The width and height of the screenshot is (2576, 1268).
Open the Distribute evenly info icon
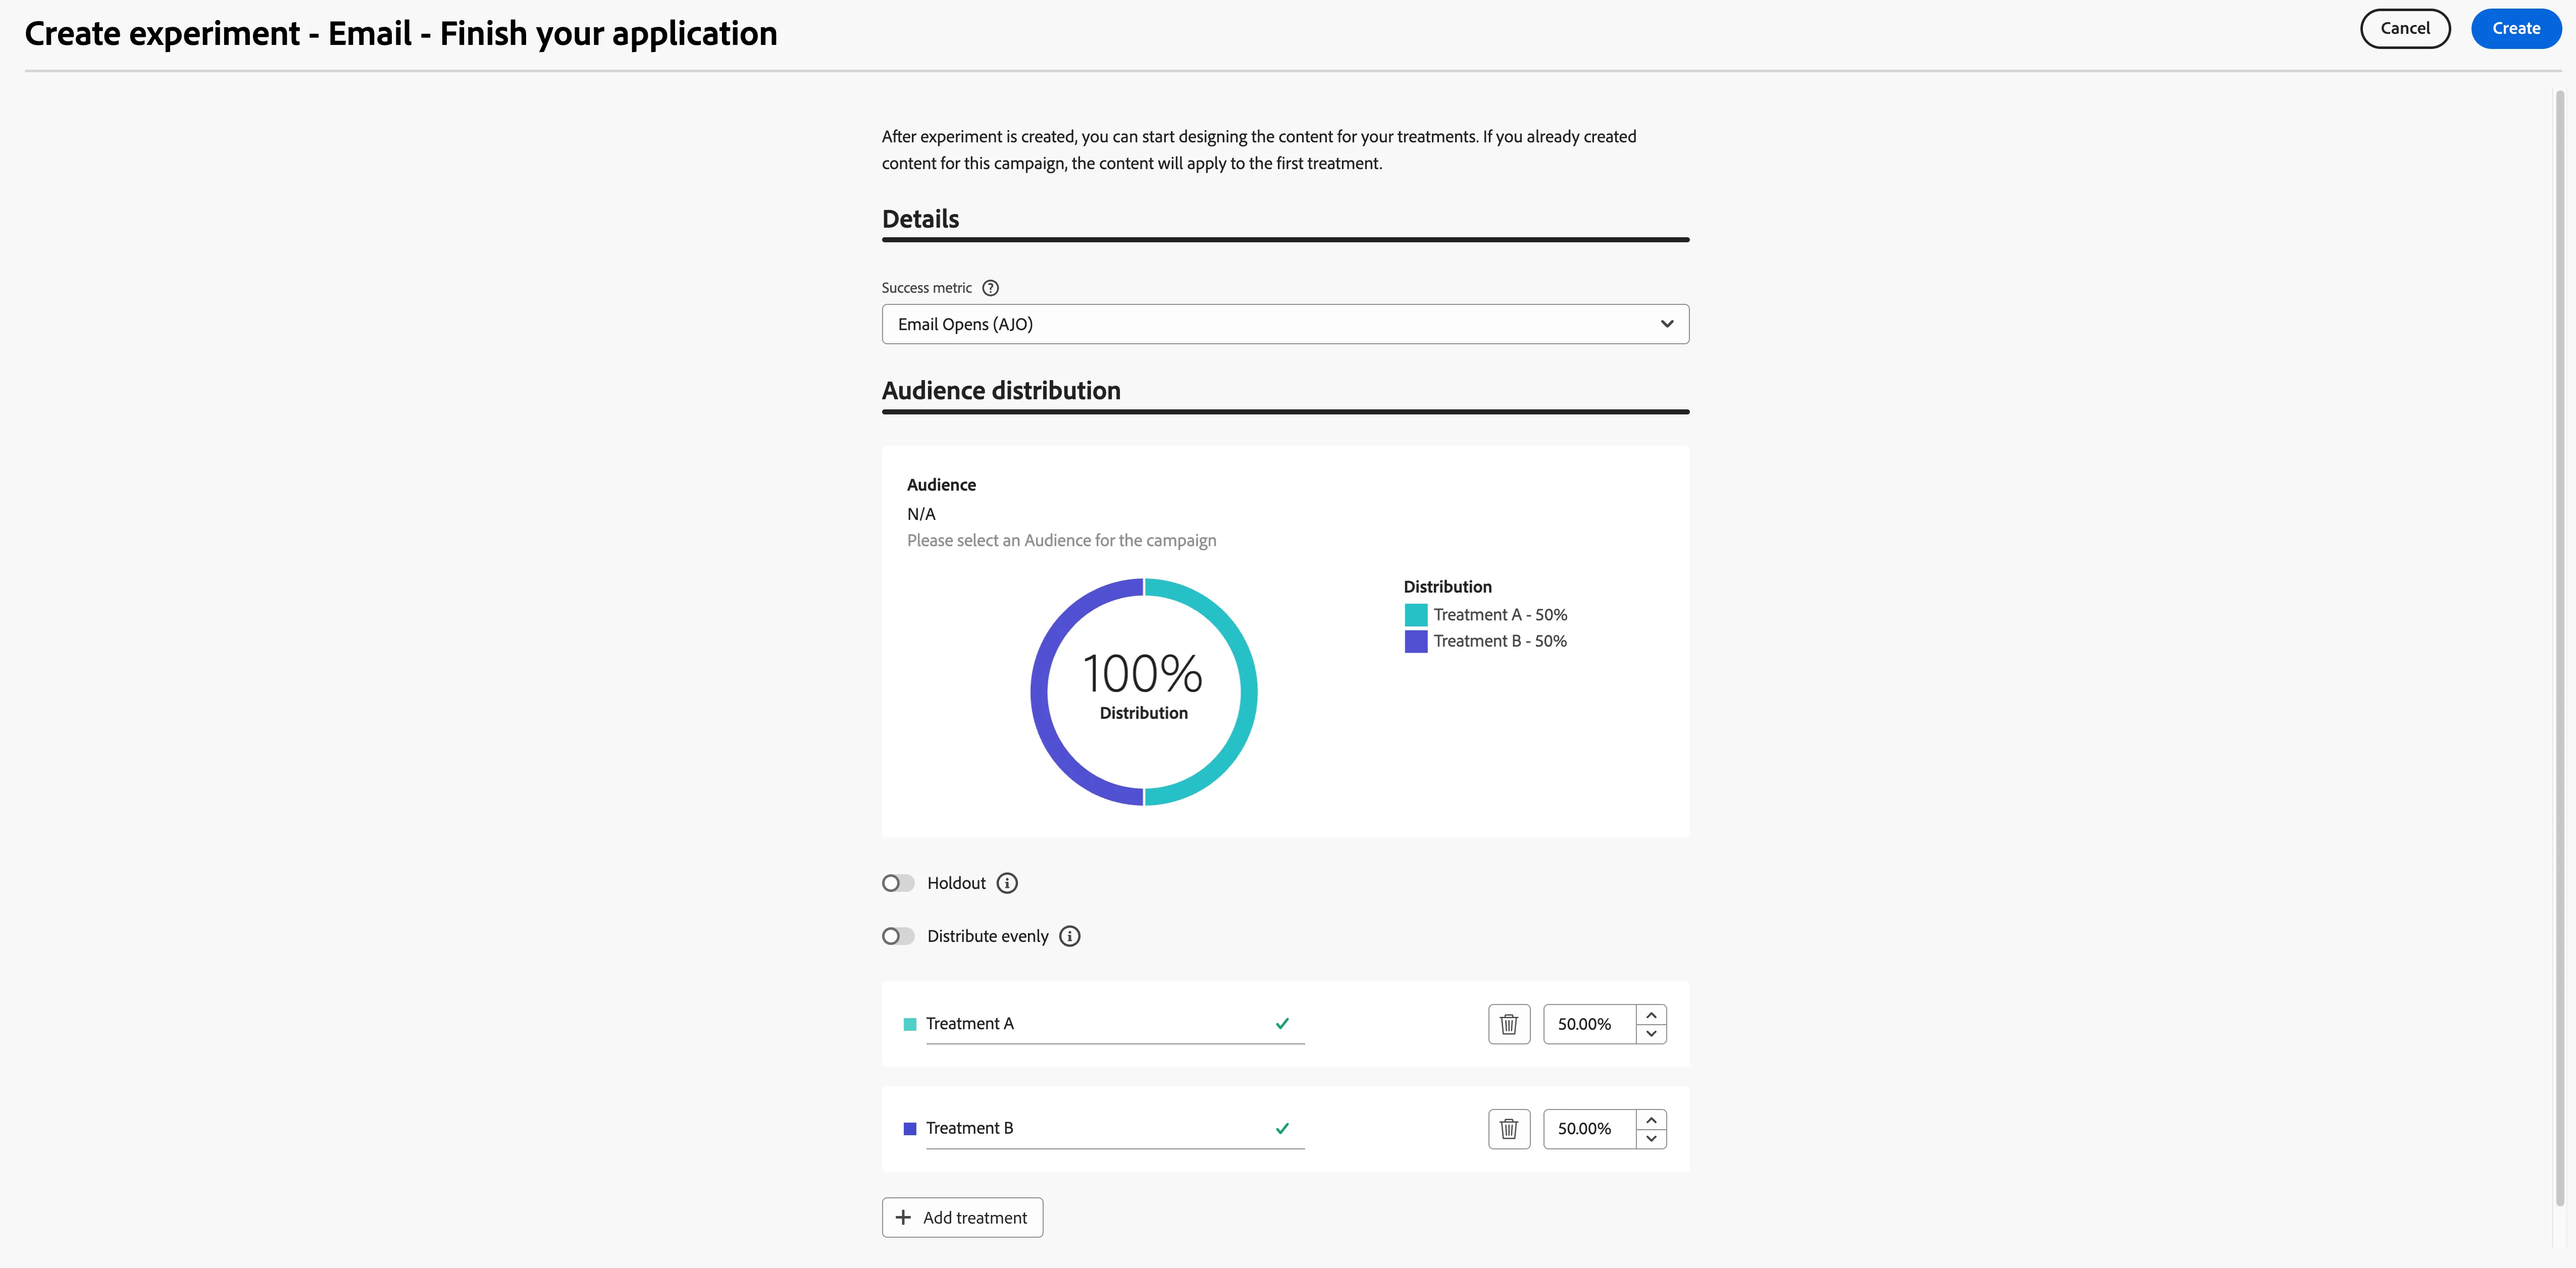tap(1070, 936)
